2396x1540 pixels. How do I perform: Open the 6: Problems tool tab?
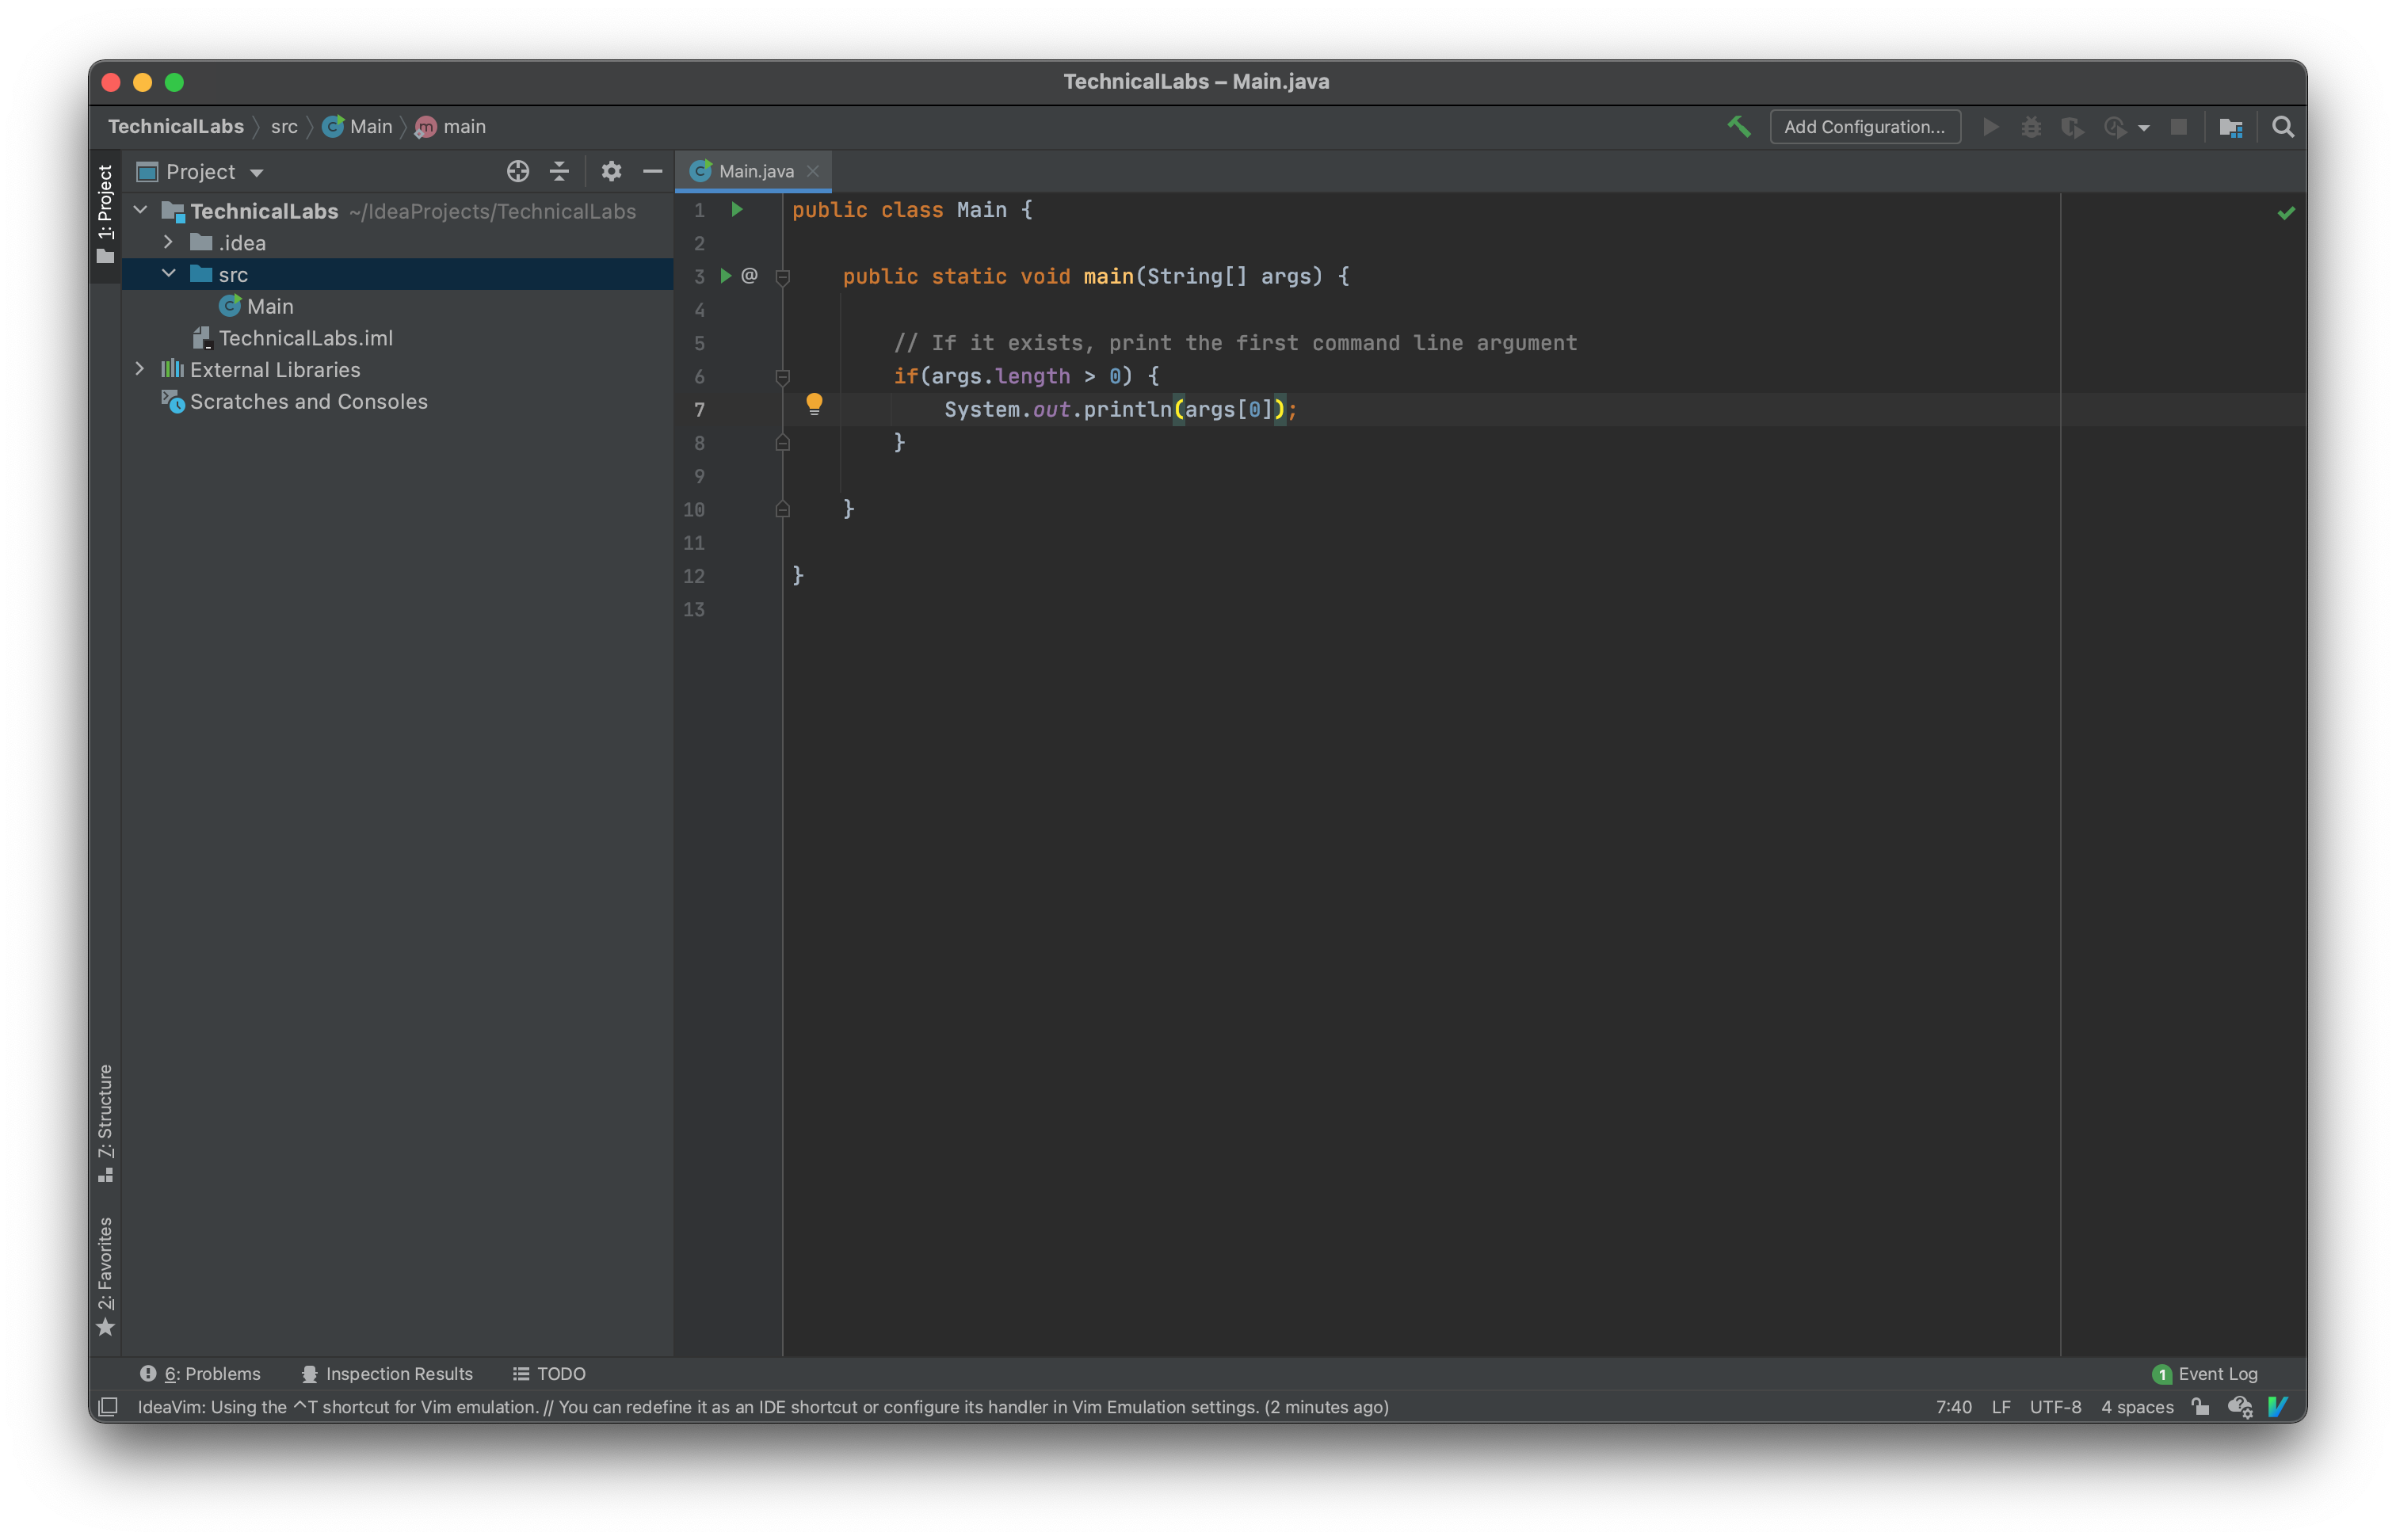pos(200,1373)
